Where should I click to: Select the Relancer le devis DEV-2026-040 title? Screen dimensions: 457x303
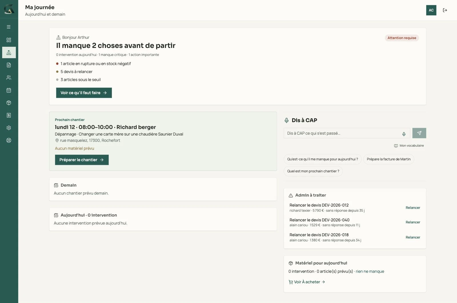(x=319, y=220)
